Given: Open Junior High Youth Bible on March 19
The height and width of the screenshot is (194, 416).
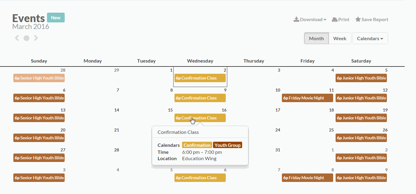Looking at the screenshot, I should click(x=361, y=118).
